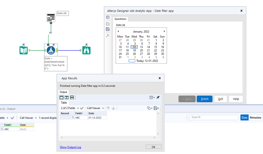Click the Date column header in background results table
The image size is (263, 154).
pos(27,125)
